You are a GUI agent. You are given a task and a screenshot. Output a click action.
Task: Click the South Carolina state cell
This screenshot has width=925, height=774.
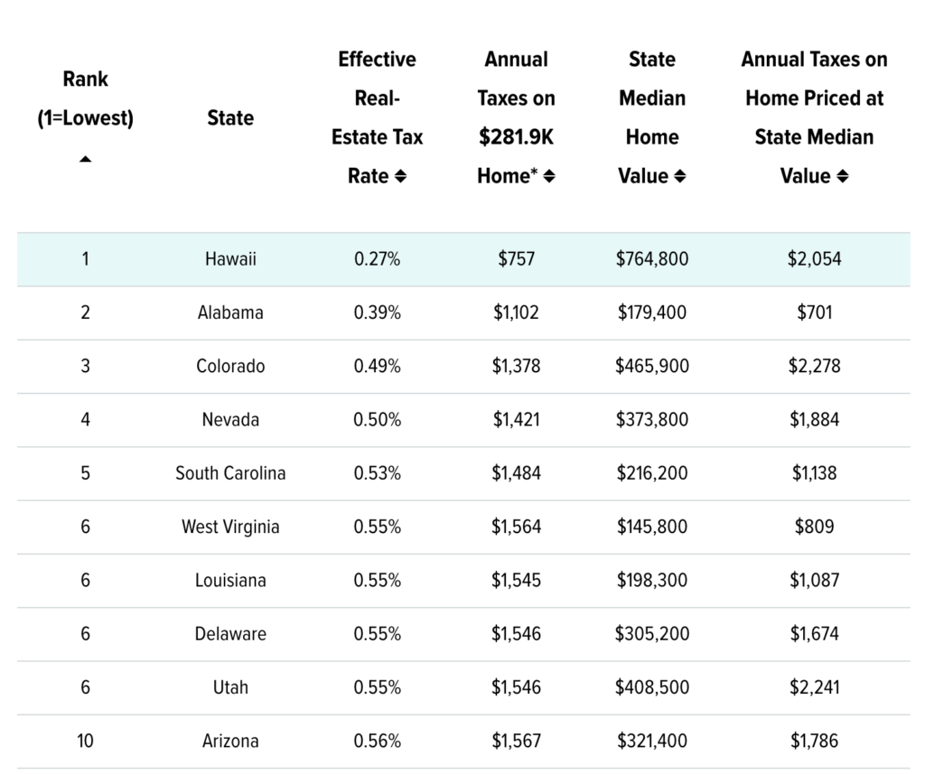(230, 472)
